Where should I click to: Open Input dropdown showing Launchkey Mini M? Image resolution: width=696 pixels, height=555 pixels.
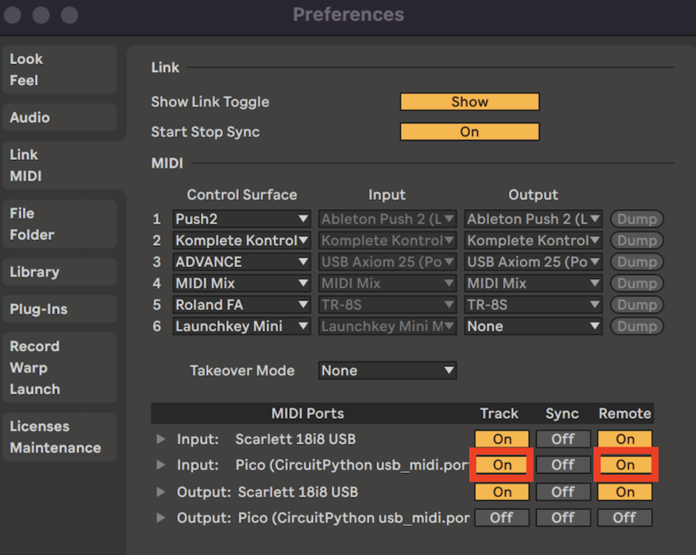click(388, 326)
